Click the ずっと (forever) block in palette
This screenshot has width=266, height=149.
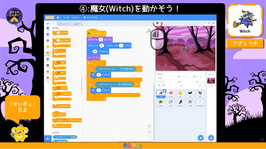[x=59, y=51]
